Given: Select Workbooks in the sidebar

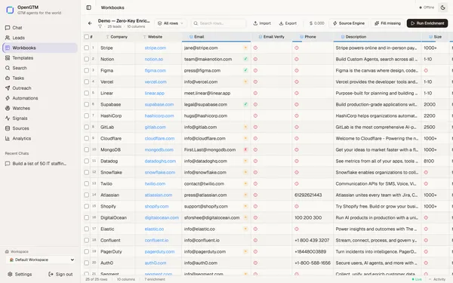Looking at the screenshot, I should click(x=40, y=48).
